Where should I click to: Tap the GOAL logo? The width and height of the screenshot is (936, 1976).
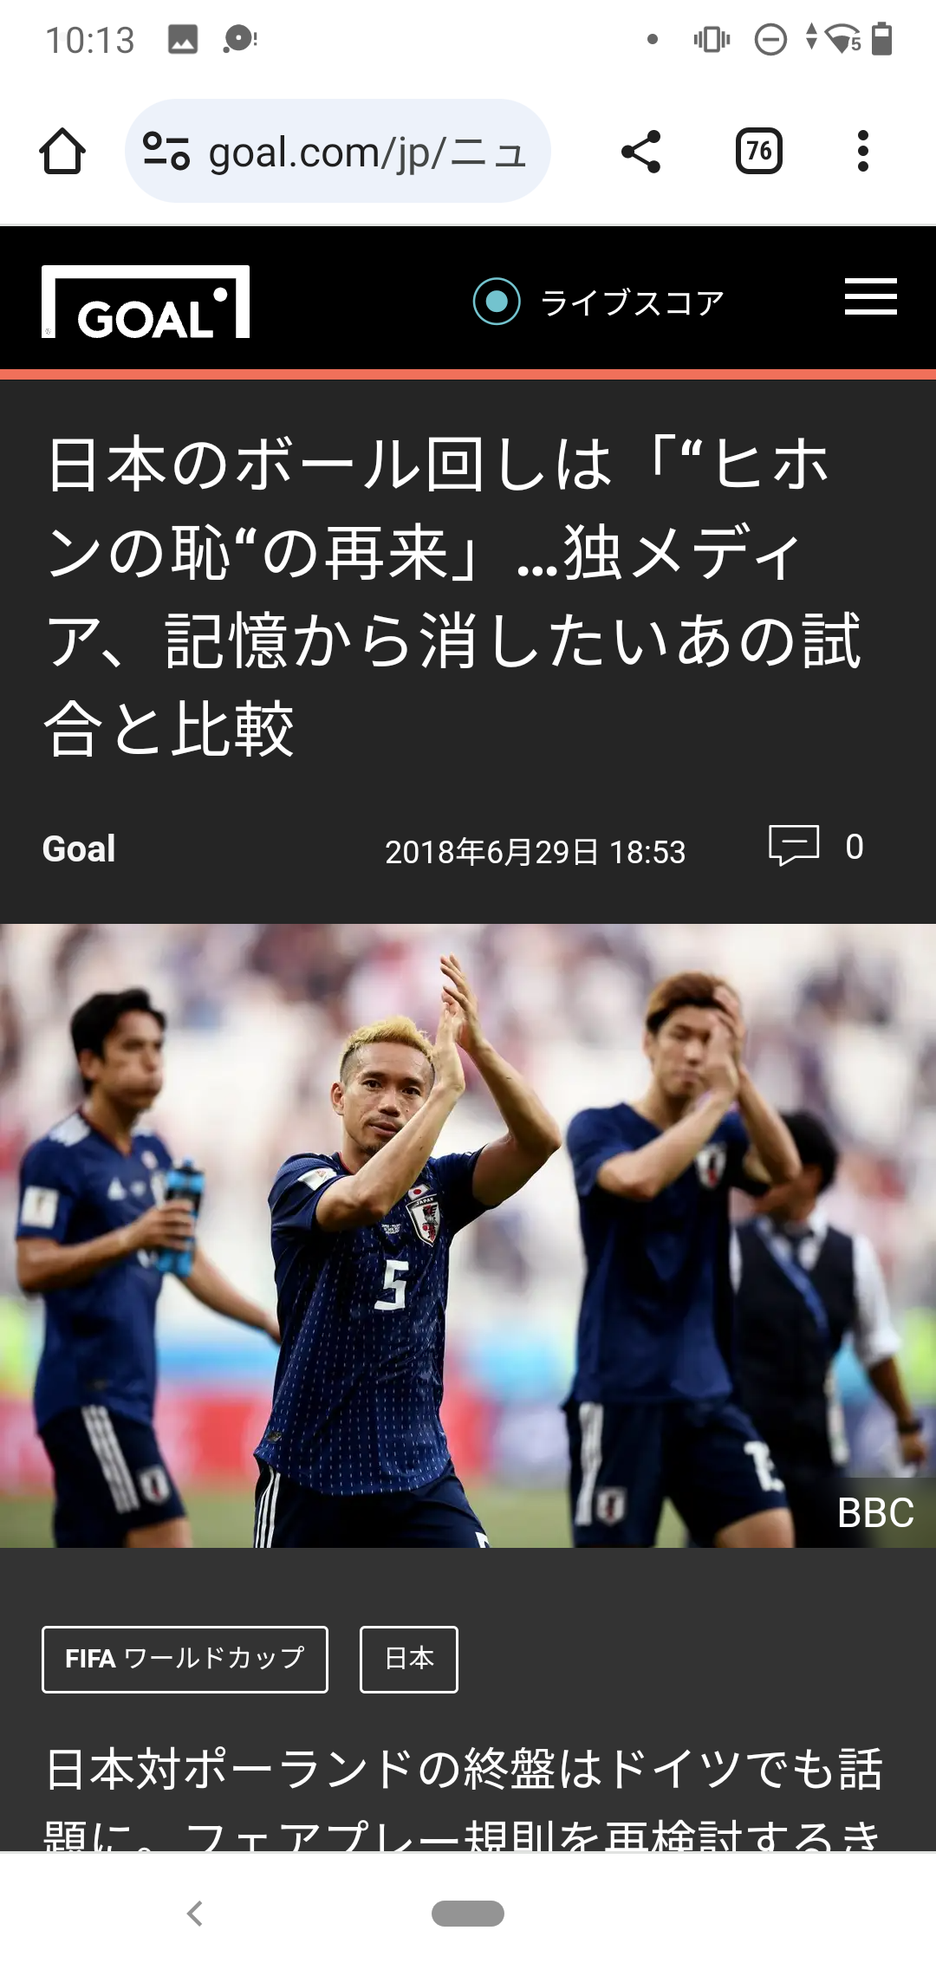tap(146, 302)
